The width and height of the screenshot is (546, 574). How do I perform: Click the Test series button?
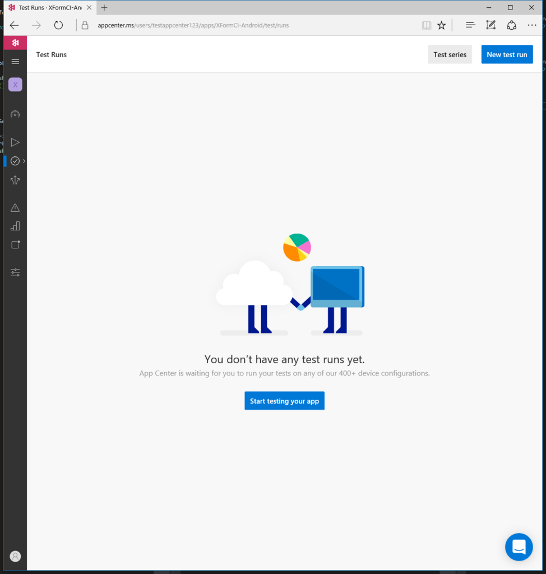(450, 54)
